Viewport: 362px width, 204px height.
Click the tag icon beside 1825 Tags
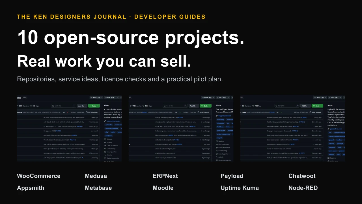coord(143,106)
